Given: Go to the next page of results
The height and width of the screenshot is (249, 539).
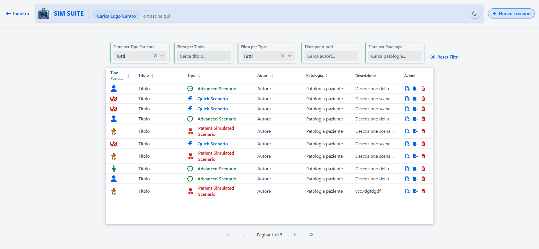Looking at the screenshot, I should coord(295,235).
